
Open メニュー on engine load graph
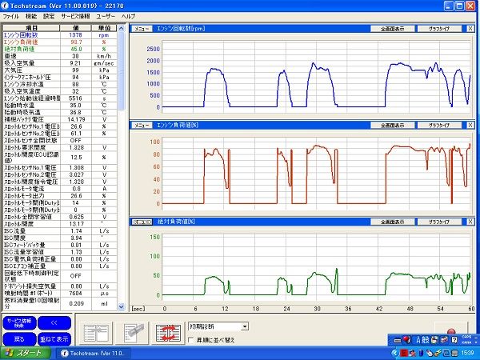(142, 126)
